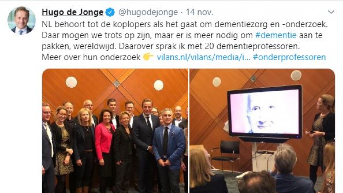
Task: Open the group photo of professors
Action: tap(115, 131)
